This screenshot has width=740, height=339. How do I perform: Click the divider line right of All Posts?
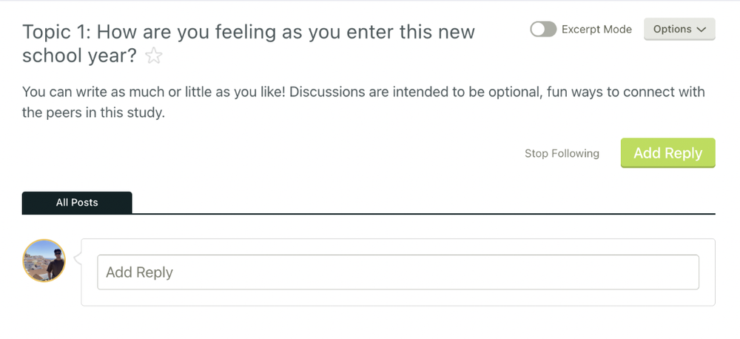(x=424, y=214)
